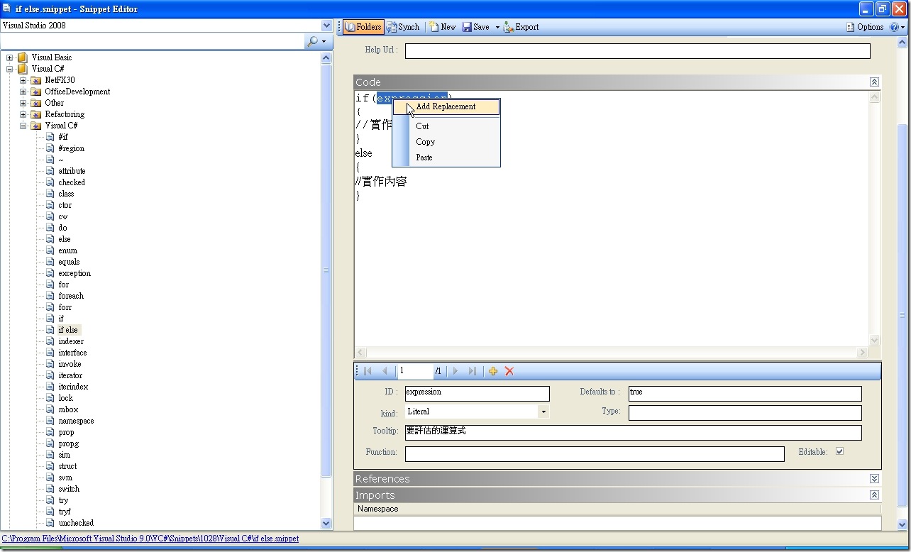
Task: Click the Namespace column header
Action: pyautogui.click(x=617, y=509)
